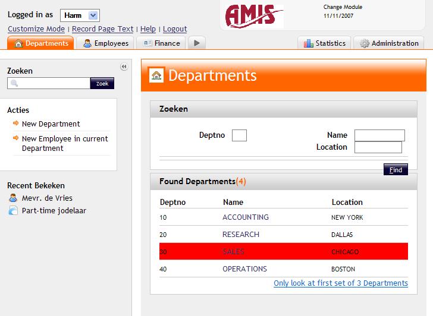The image size is (433, 316).
Task: Collapse the left sidebar with double-arrow icon
Action: pyautogui.click(x=124, y=67)
